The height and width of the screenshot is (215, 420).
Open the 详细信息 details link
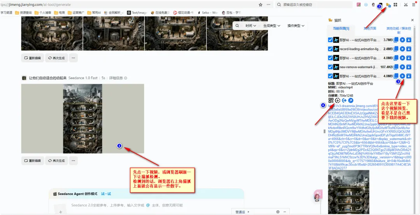tap(118, 78)
